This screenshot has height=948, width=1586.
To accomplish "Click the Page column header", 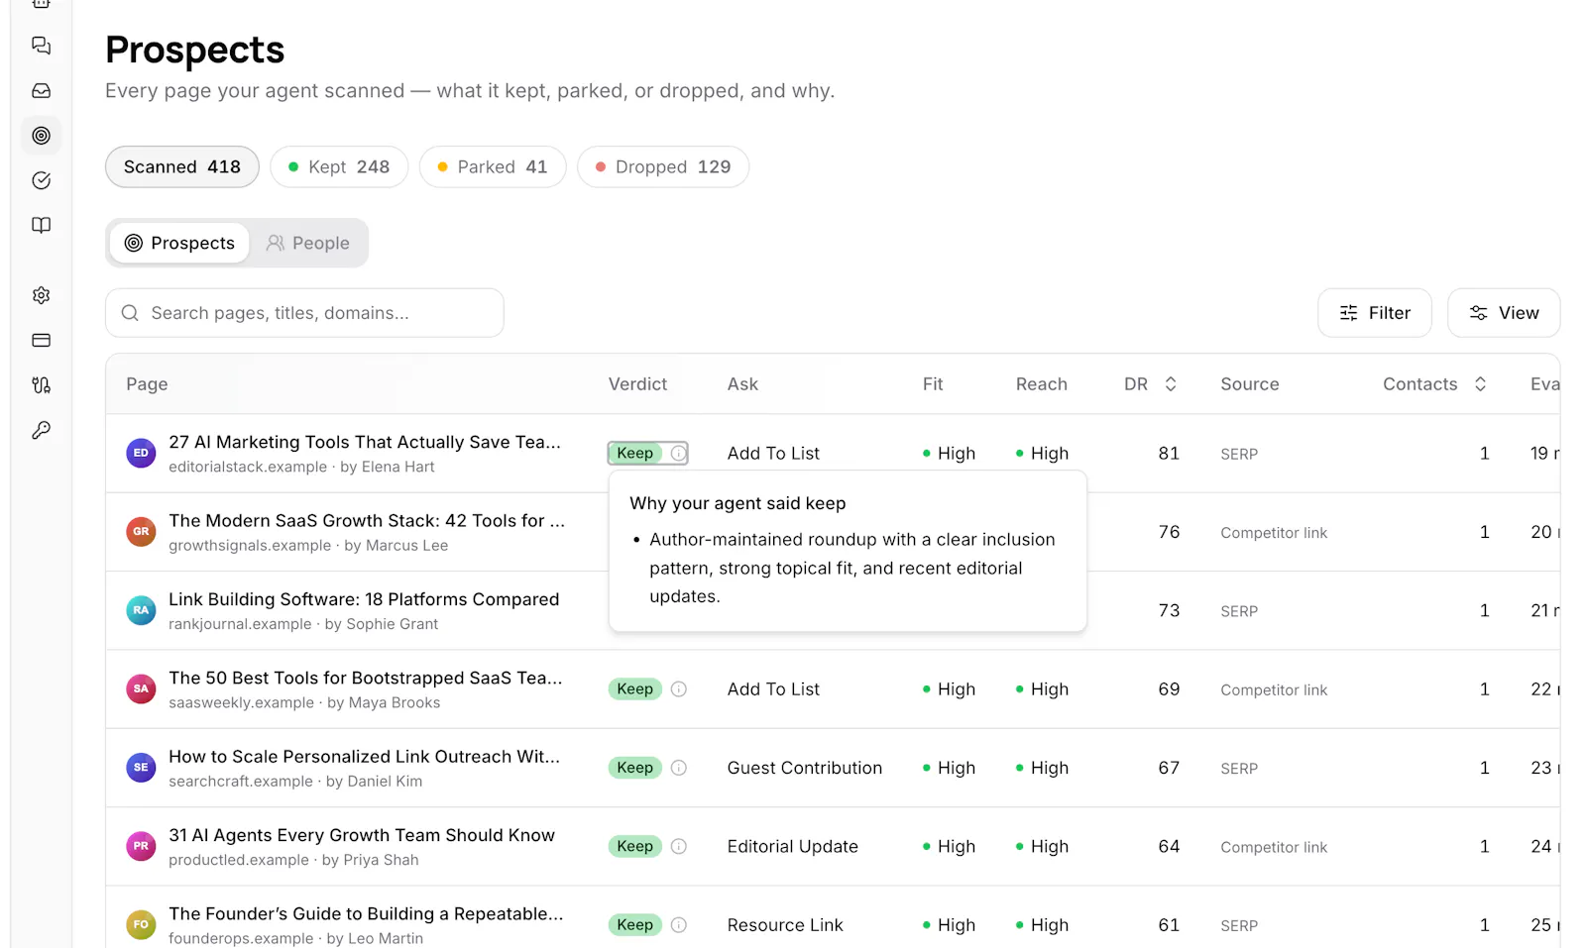I will pos(147,384).
